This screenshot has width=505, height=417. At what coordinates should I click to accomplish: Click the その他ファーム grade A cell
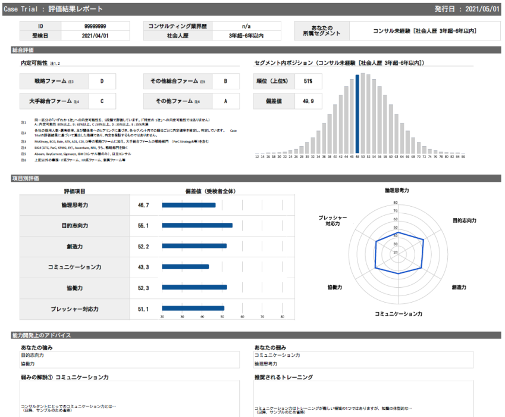tap(225, 101)
